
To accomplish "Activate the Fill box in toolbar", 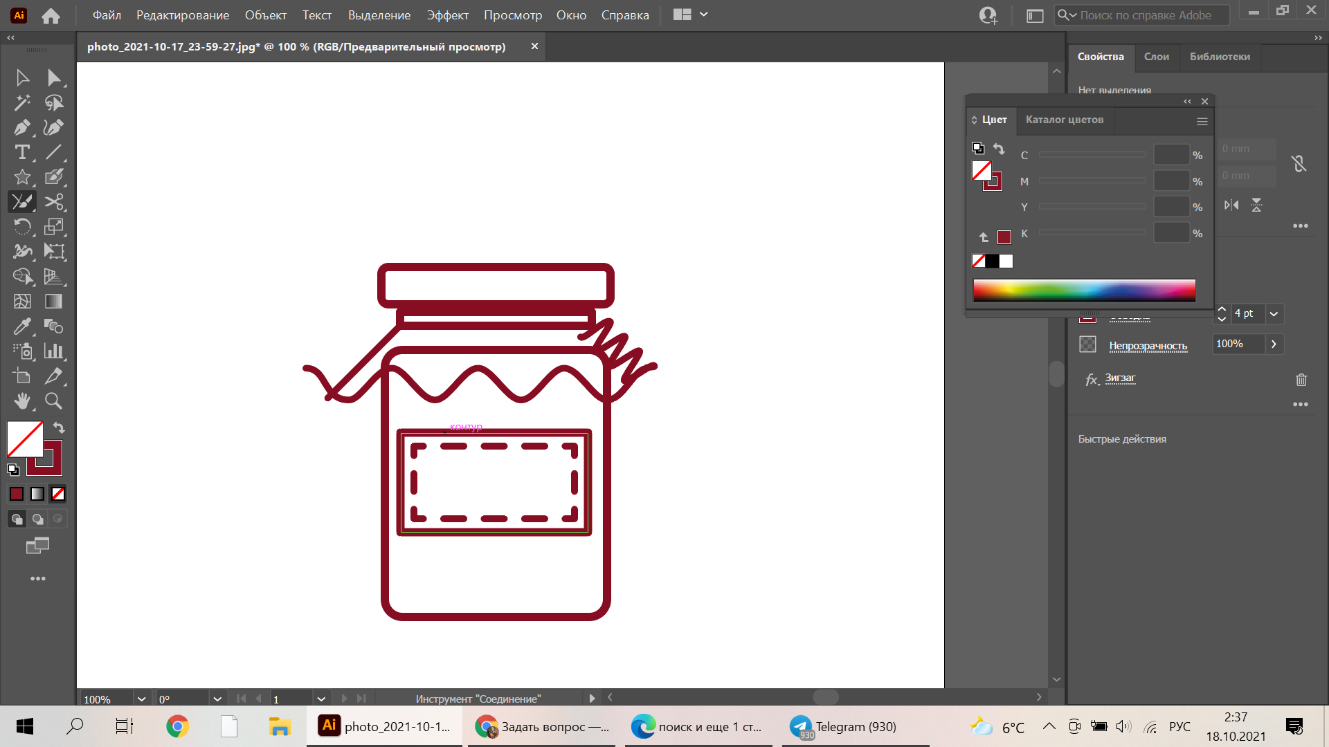I will [x=25, y=439].
